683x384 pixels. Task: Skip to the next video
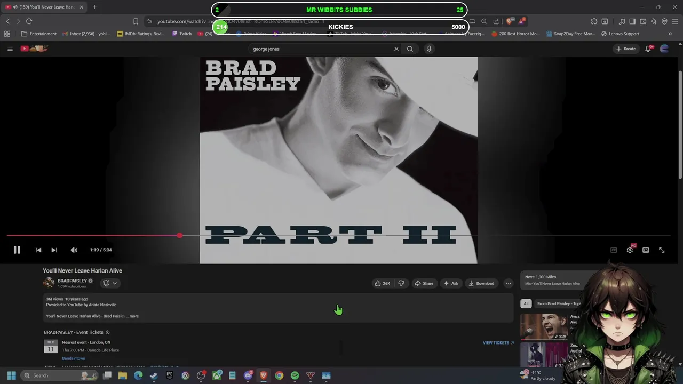(54, 250)
